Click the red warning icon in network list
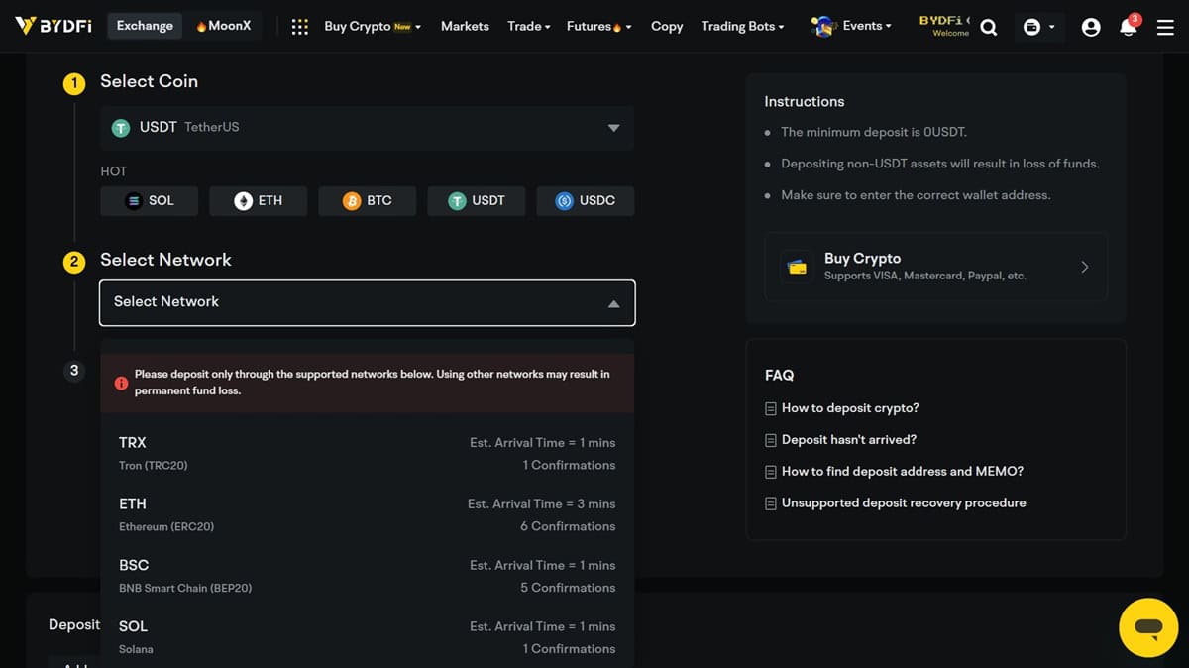This screenshot has width=1189, height=668. [121, 383]
